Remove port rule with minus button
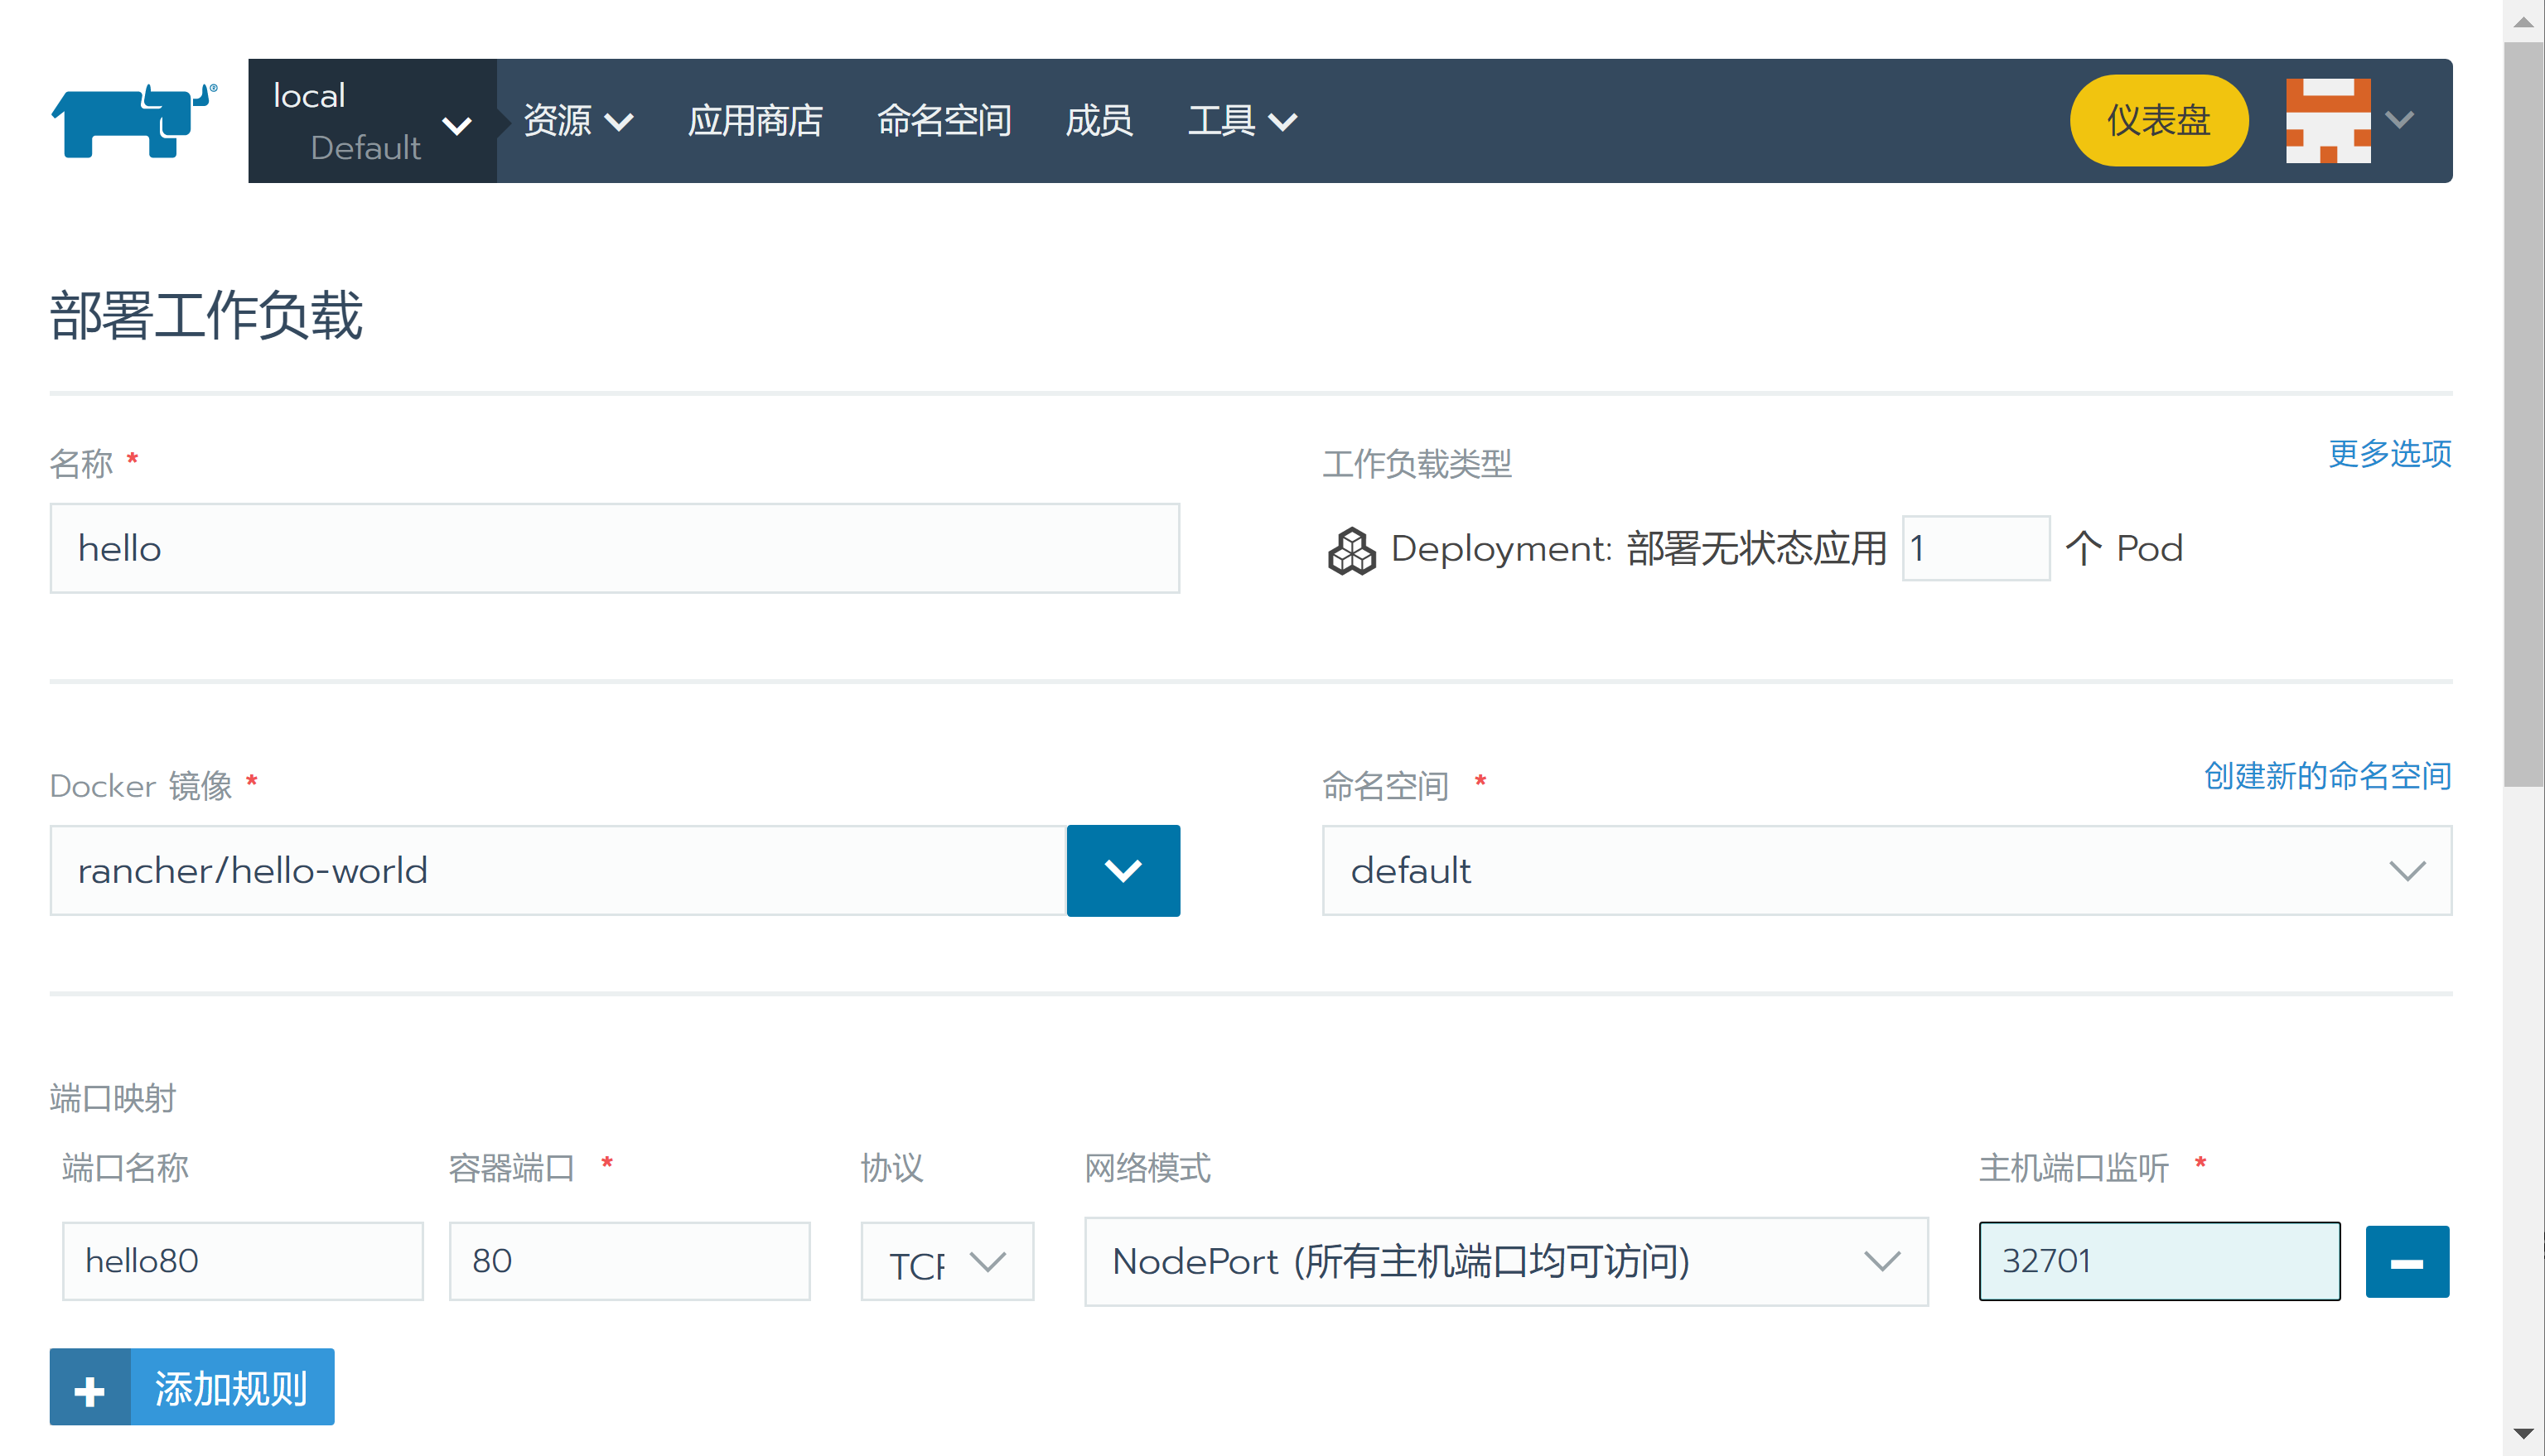The height and width of the screenshot is (1456, 2545). tap(2406, 1262)
